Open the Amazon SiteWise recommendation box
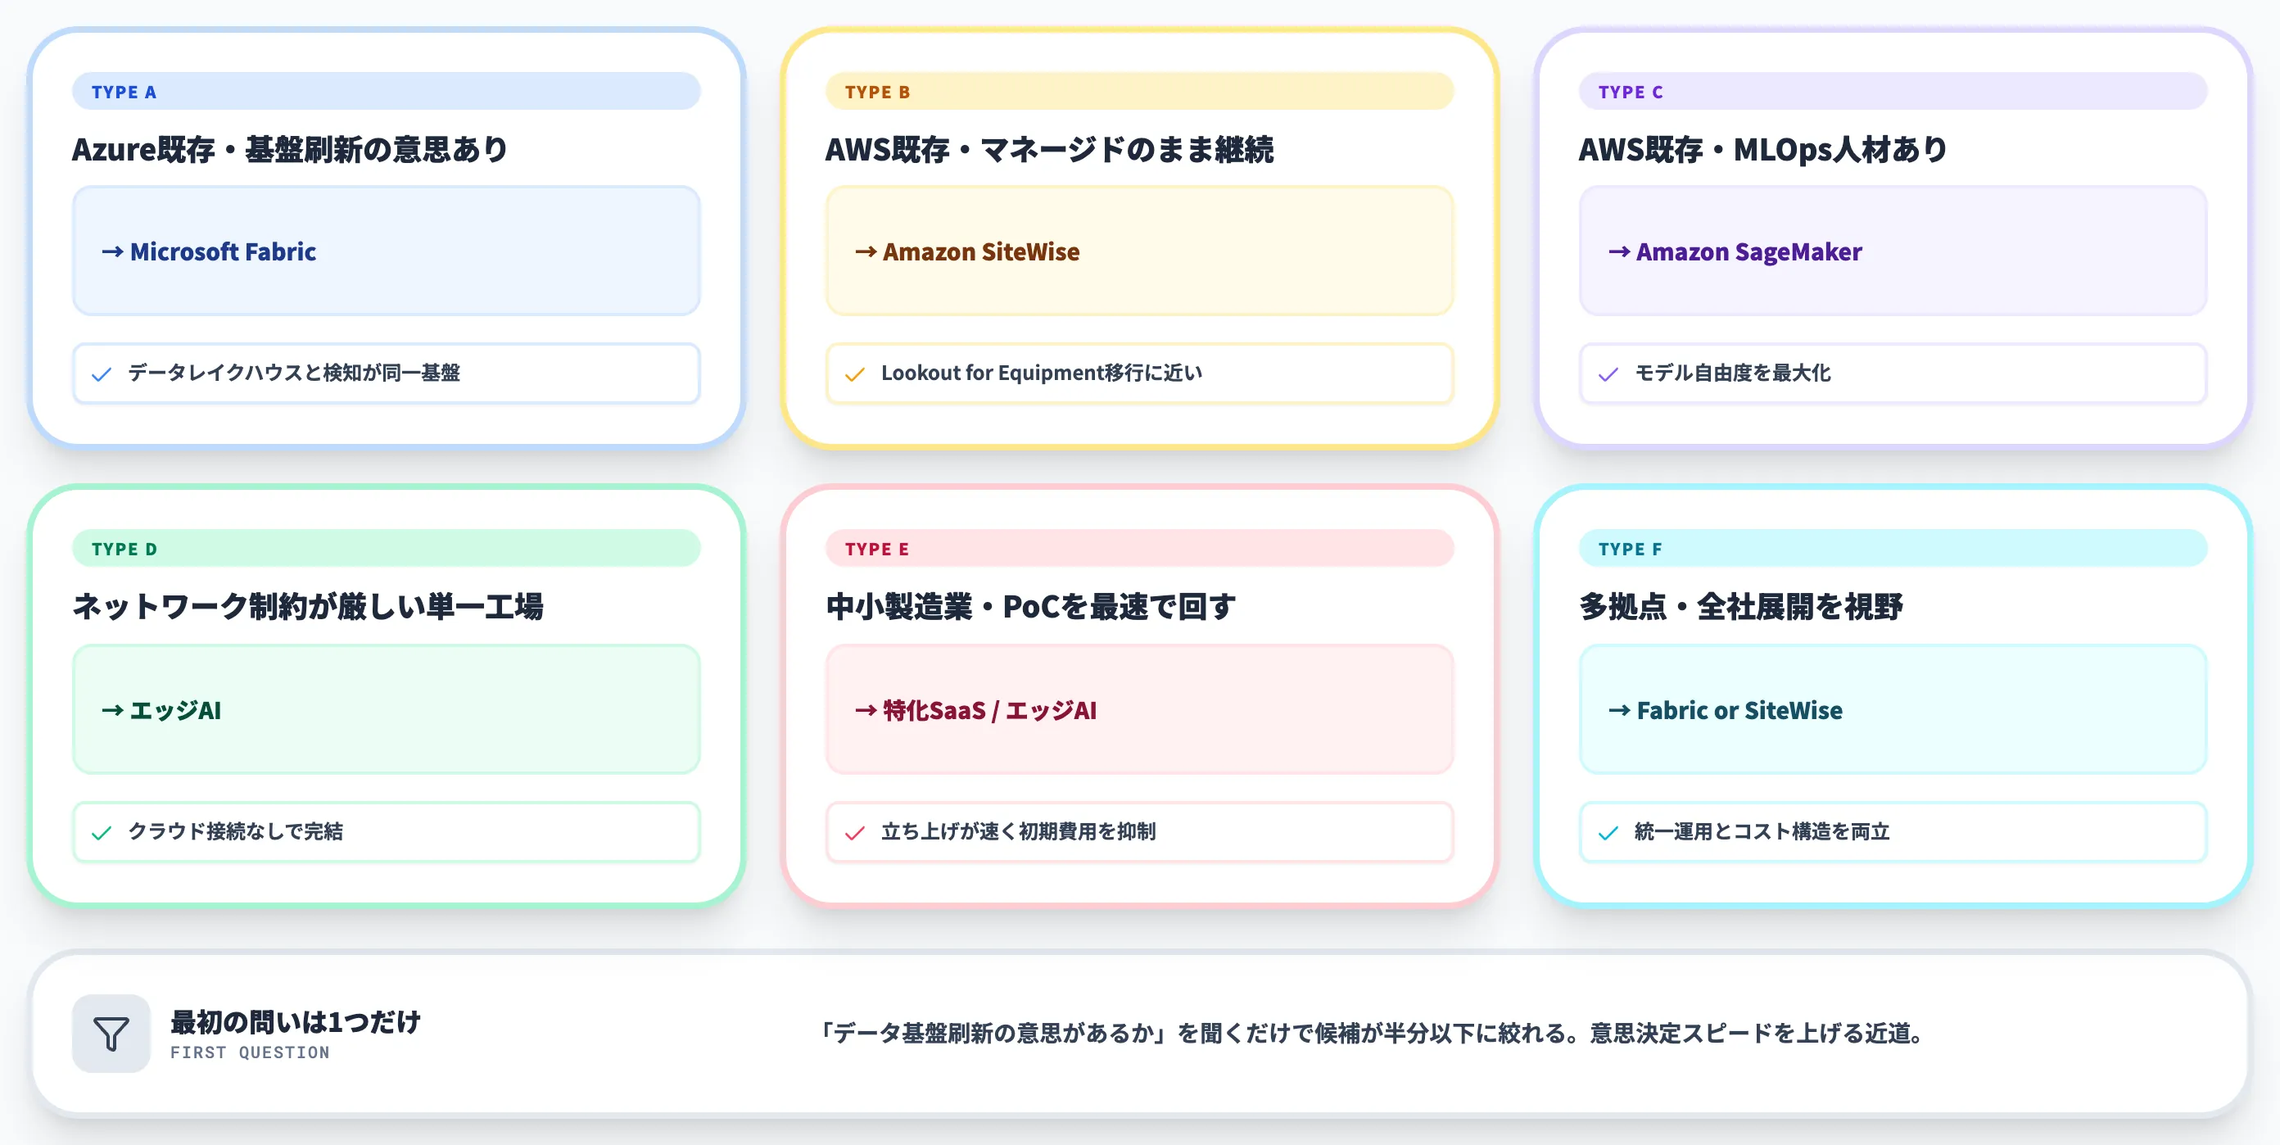The height and width of the screenshot is (1145, 2280). coord(1139,251)
